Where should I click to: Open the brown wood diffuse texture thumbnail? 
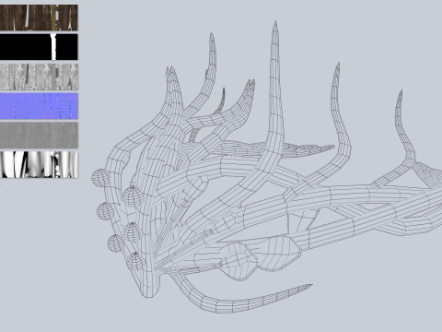[39, 18]
